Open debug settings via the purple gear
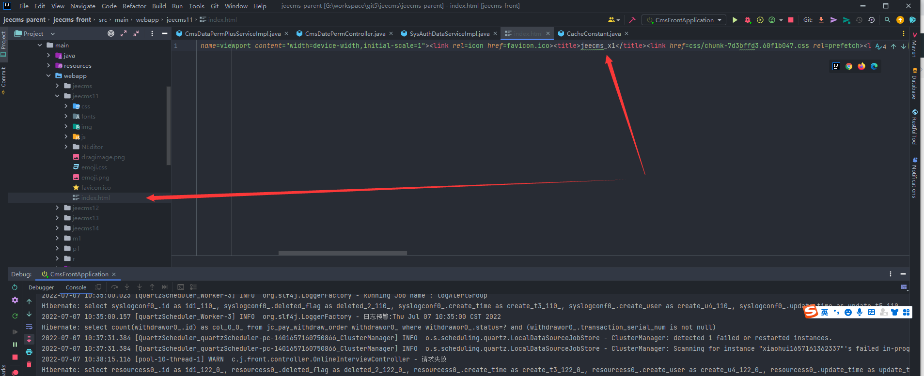 (15, 300)
